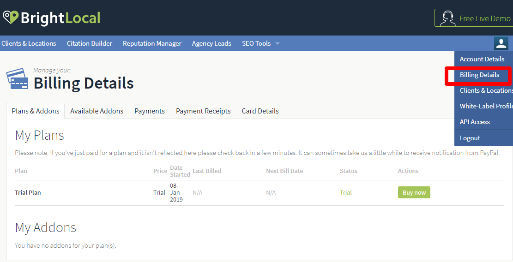Click the BrightLocal logo
This screenshot has width=513, height=262.
point(51,18)
